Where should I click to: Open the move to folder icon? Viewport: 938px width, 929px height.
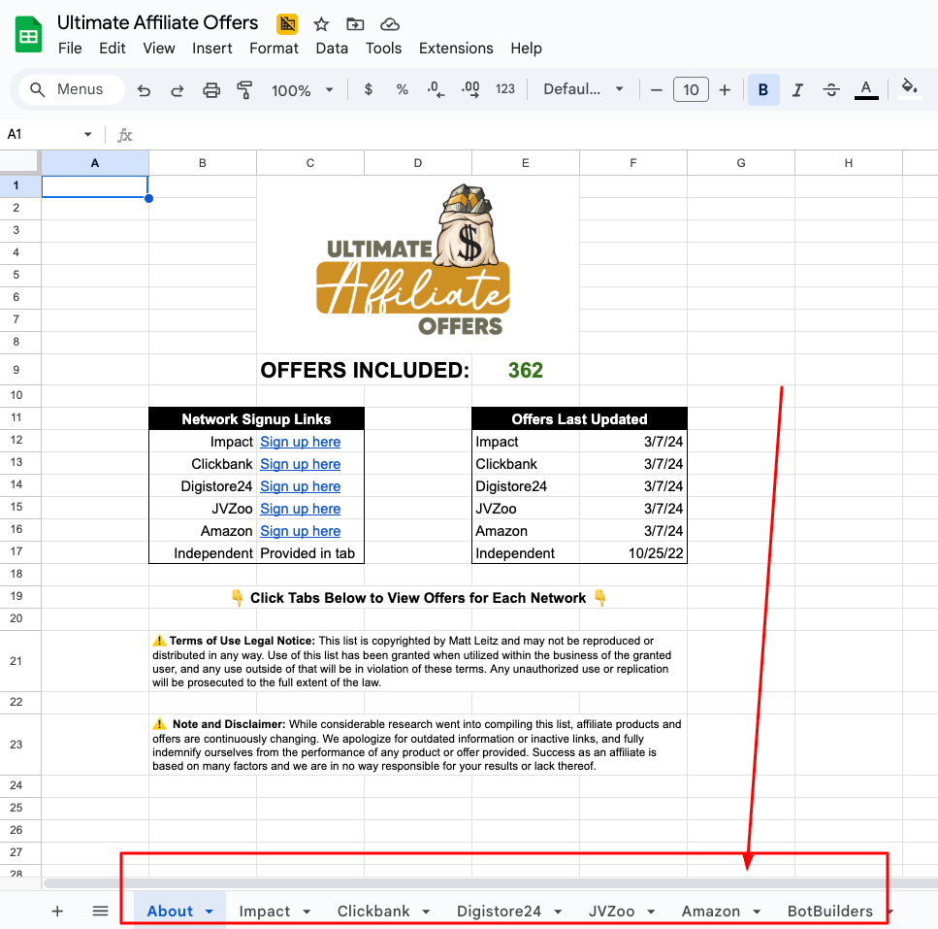(355, 24)
